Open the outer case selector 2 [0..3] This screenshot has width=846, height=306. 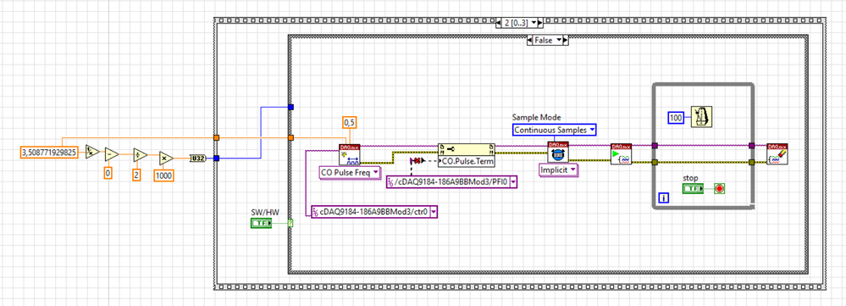[x=519, y=23]
